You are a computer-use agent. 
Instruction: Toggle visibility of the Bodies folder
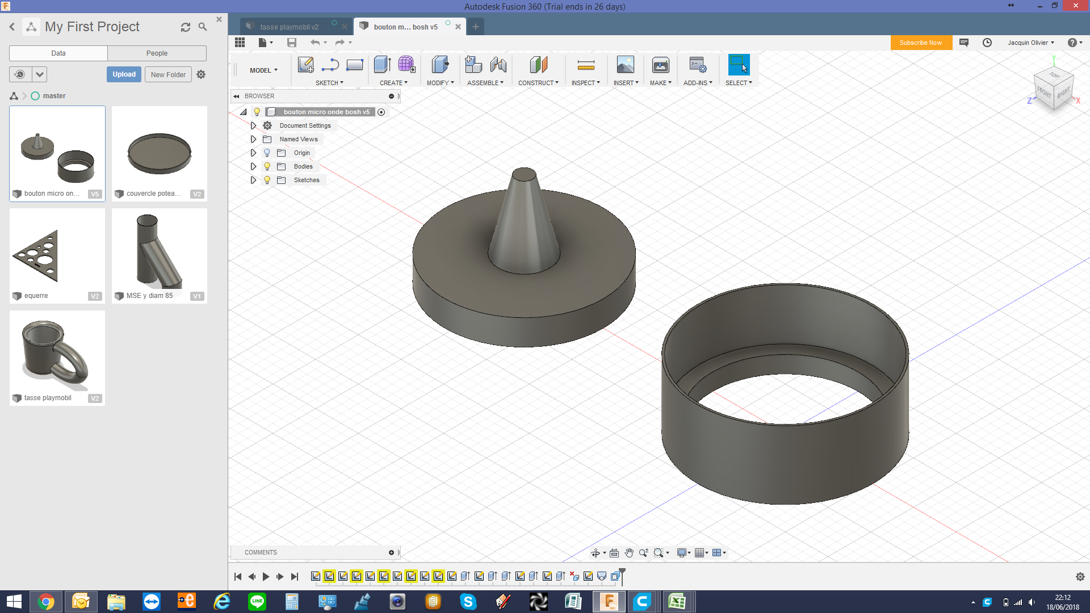tap(267, 166)
